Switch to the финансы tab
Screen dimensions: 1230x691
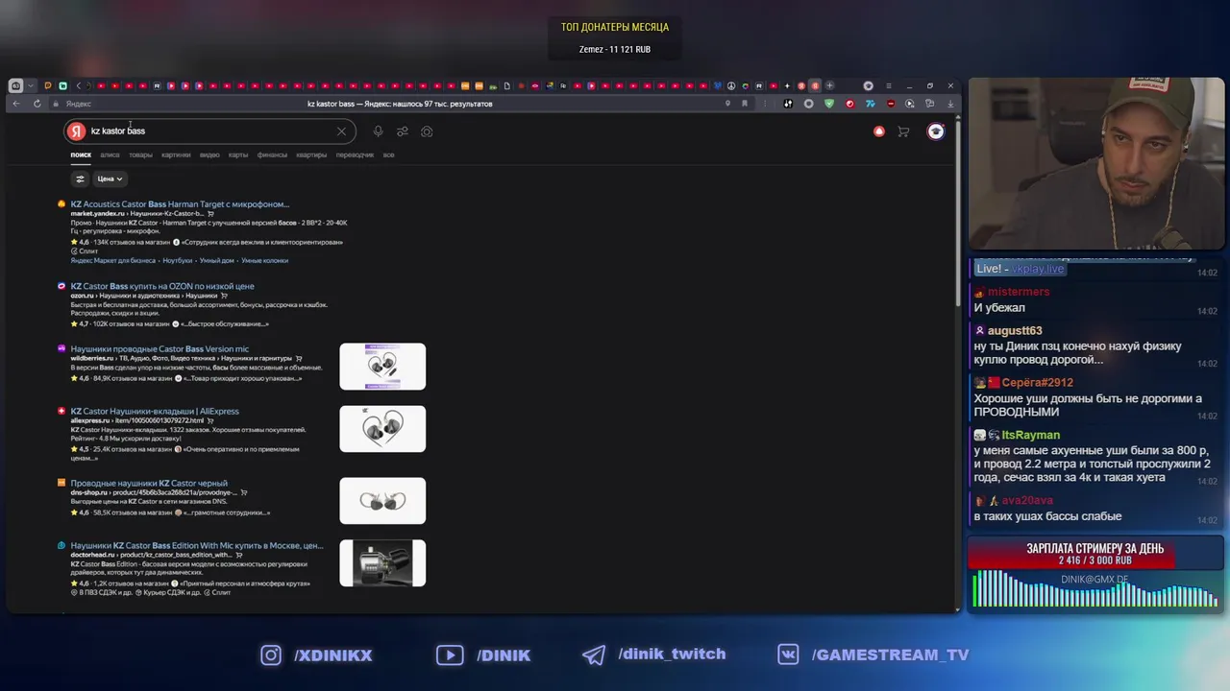272,155
